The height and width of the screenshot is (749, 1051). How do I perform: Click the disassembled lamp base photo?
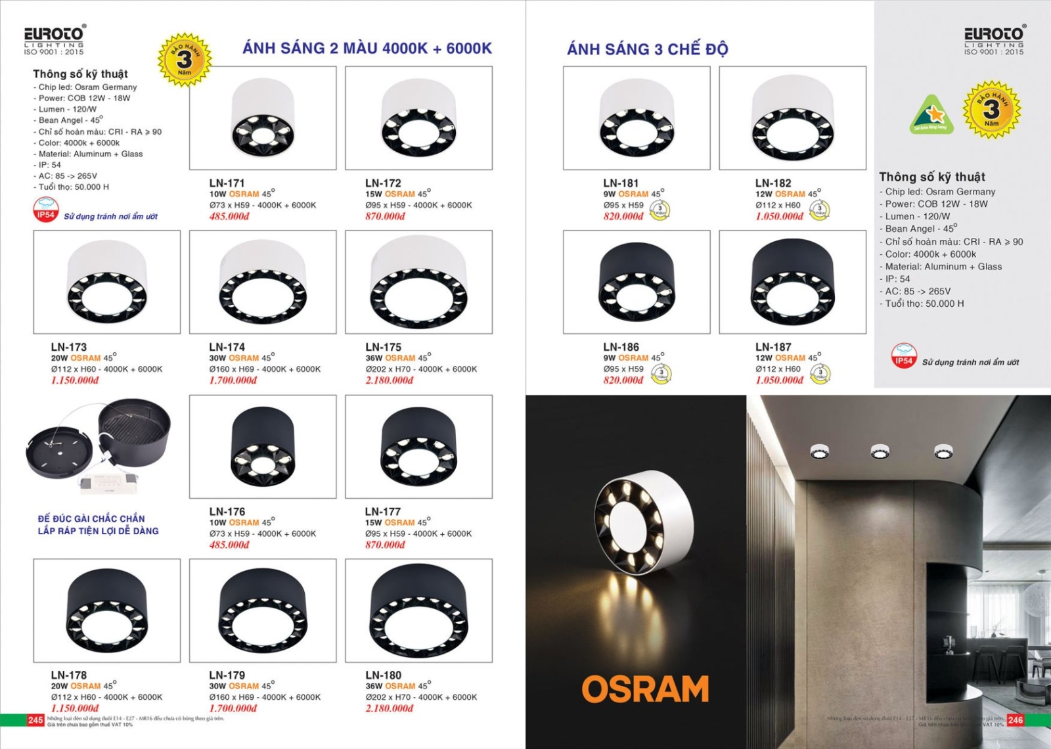click(99, 447)
